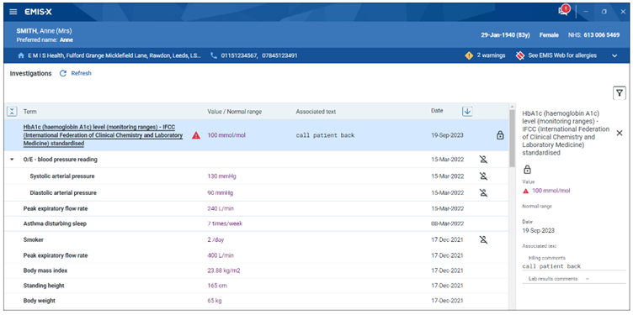
Task: Collapse the O/E - blood pressure reading group
Action: click(11, 160)
